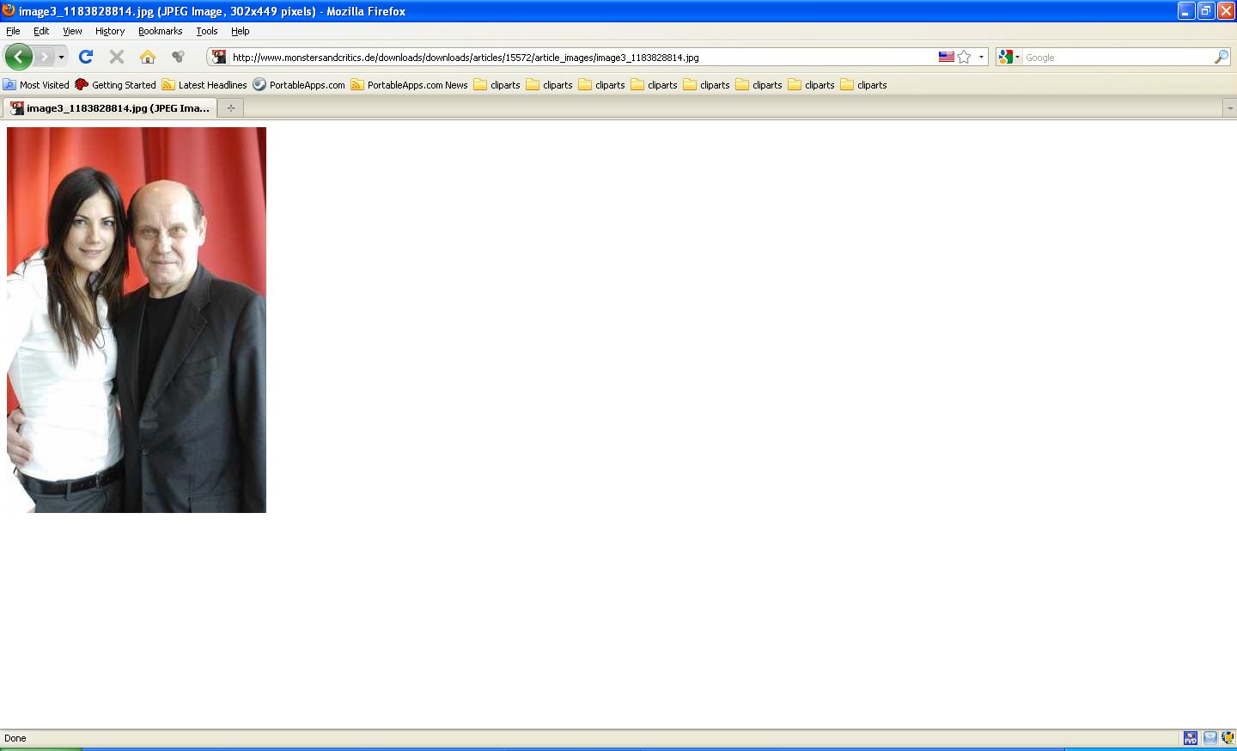Click the US flag icon in address bar
The height and width of the screenshot is (751, 1237).
[946, 57]
